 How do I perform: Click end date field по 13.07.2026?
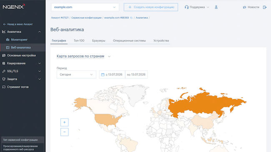pos(136,75)
